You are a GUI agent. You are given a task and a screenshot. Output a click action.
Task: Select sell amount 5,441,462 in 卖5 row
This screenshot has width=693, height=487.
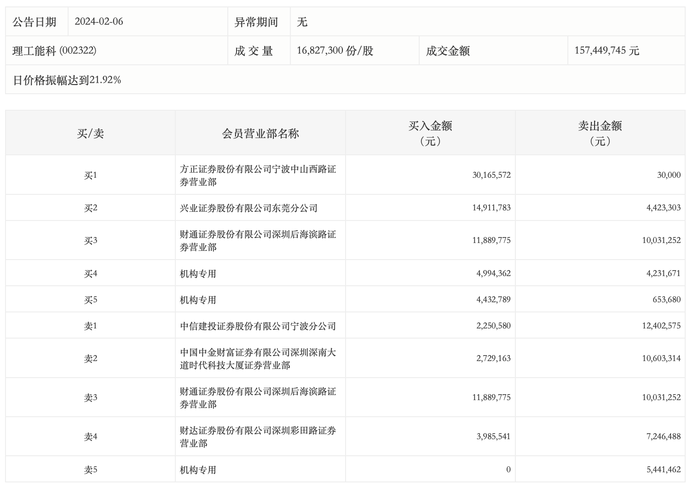click(x=663, y=470)
